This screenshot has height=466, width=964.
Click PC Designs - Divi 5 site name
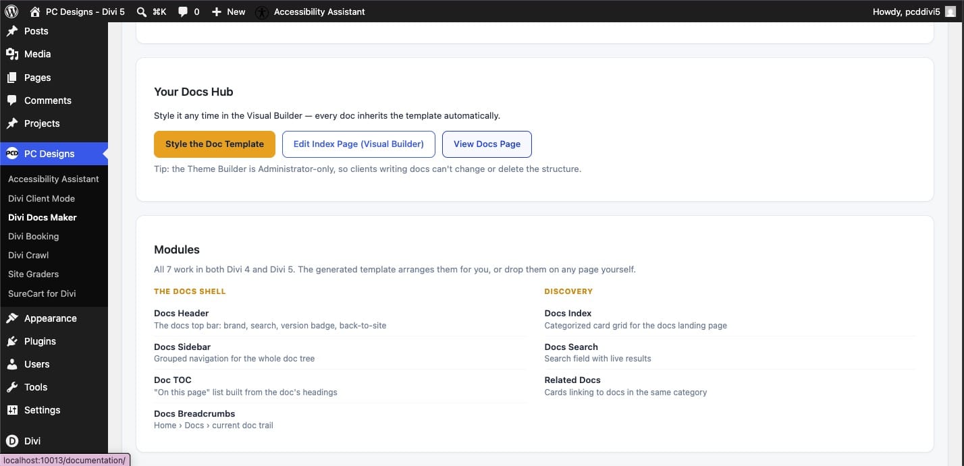pyautogui.click(x=85, y=11)
